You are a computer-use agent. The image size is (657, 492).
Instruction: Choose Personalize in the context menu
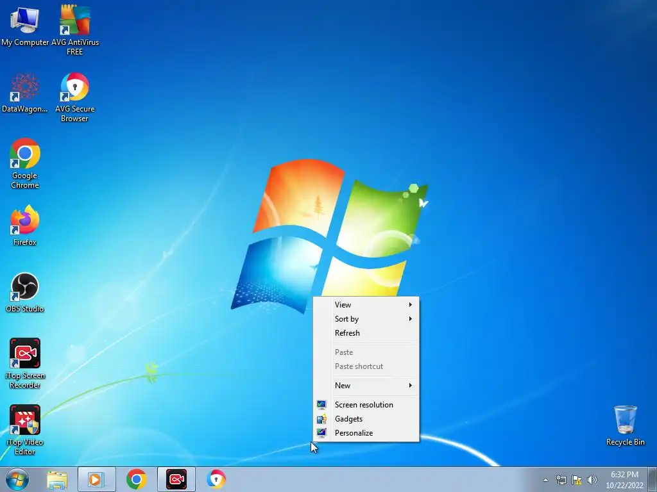coord(366,433)
